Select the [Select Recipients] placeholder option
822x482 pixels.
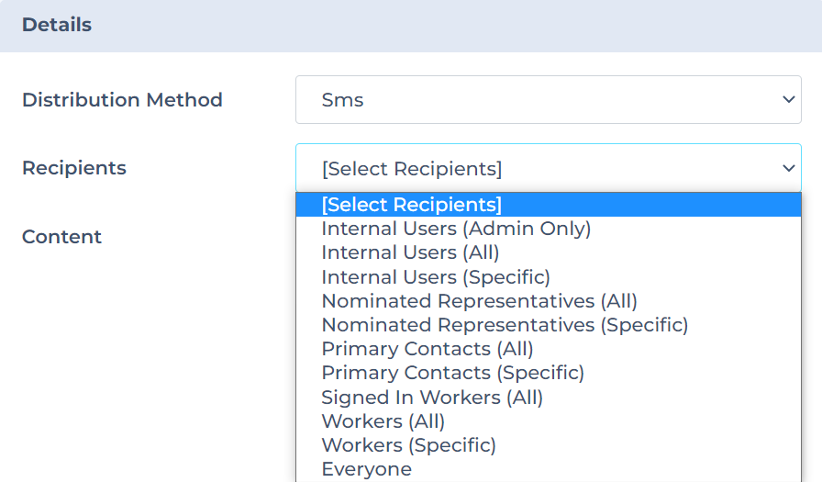pyautogui.click(x=411, y=205)
